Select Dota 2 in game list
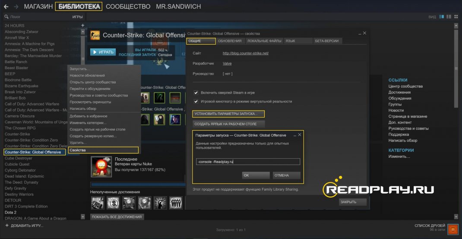Screen dimensions: 462x239 [x=11, y=213]
